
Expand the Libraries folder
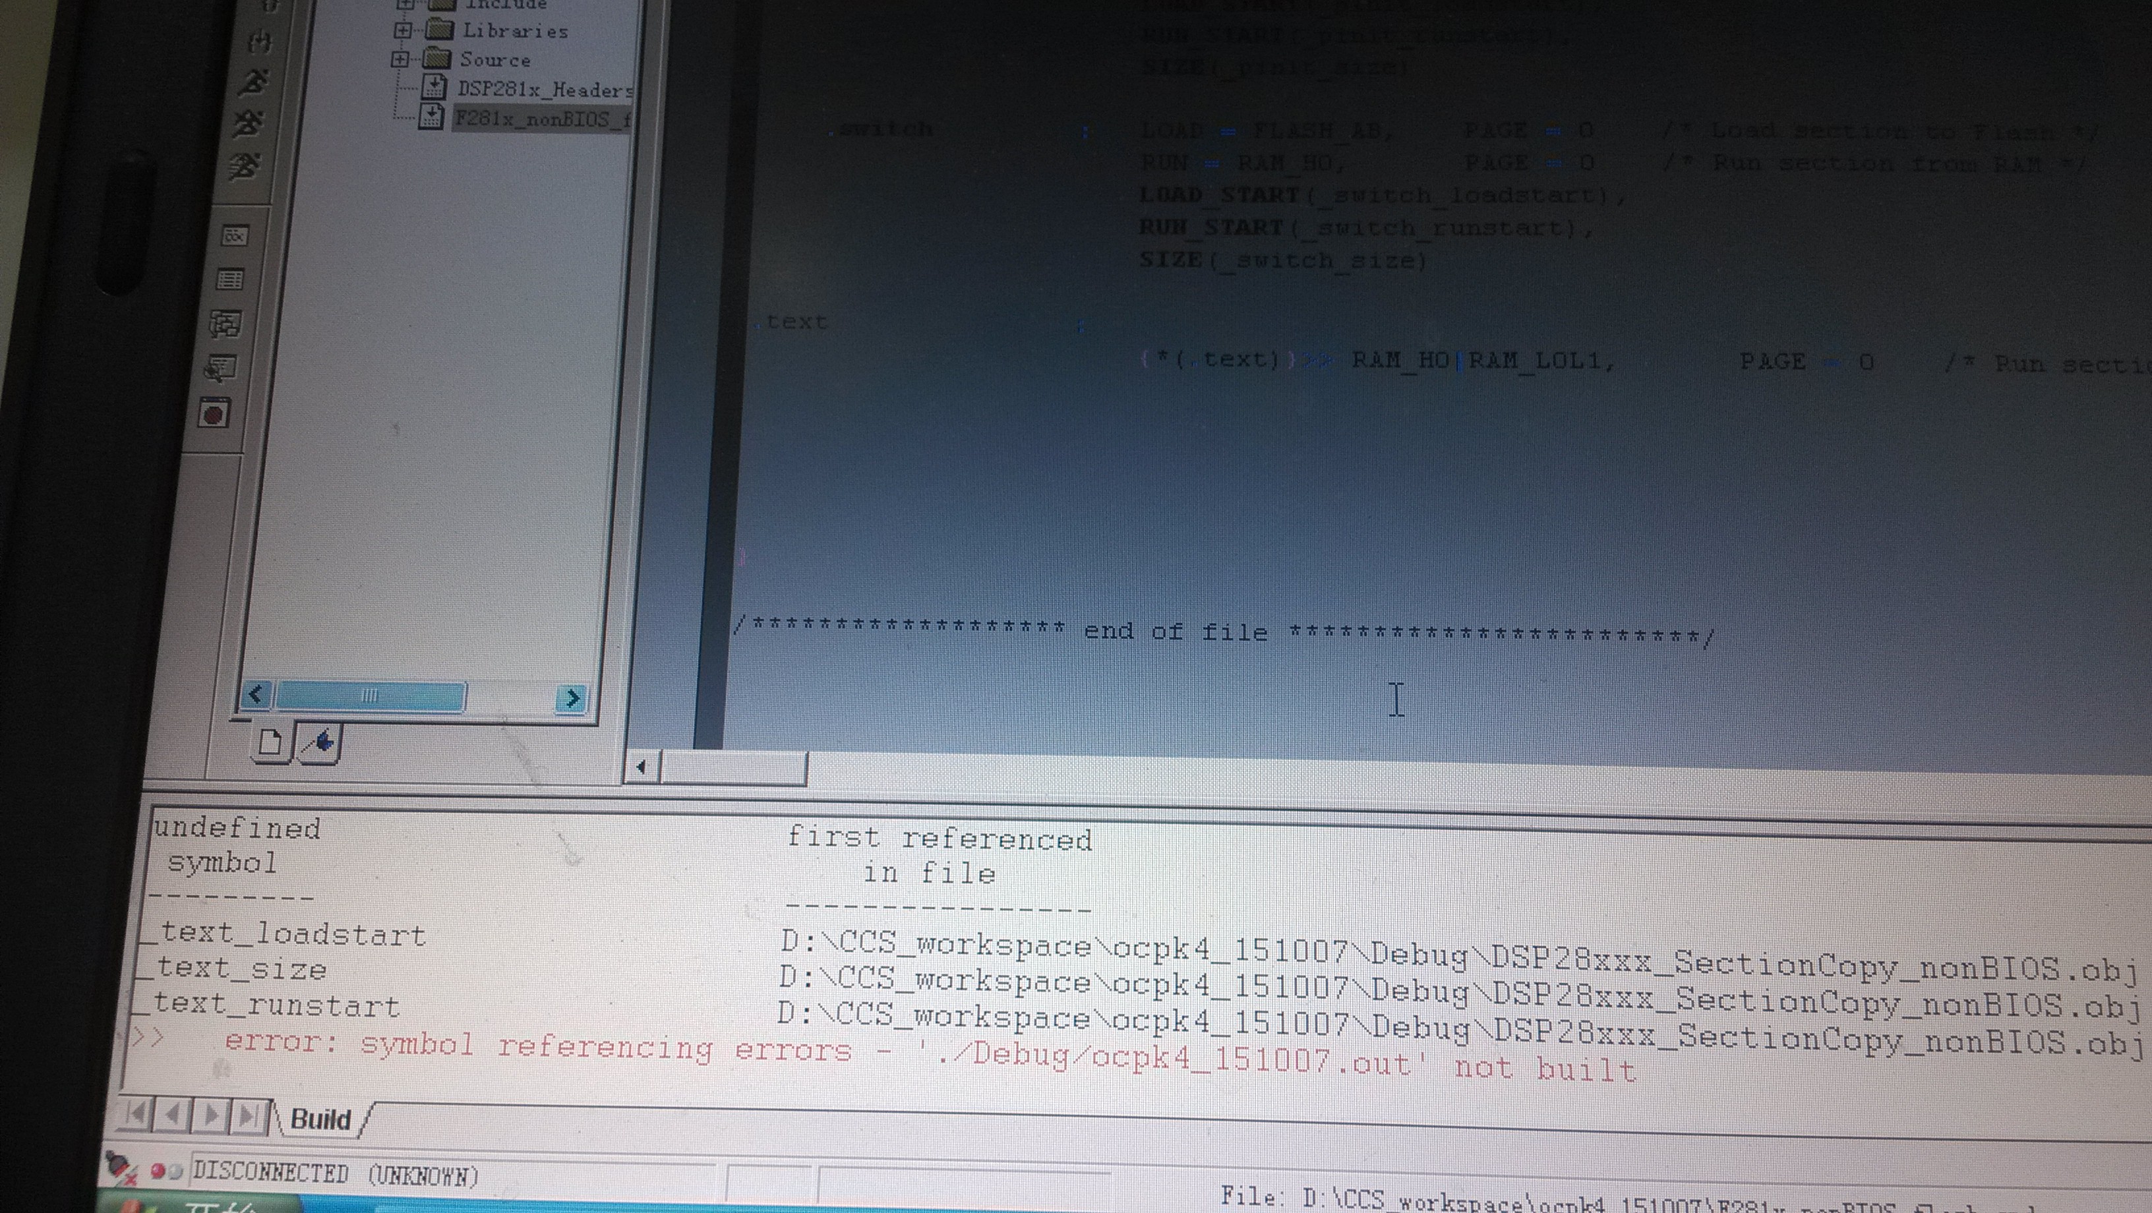point(403,30)
